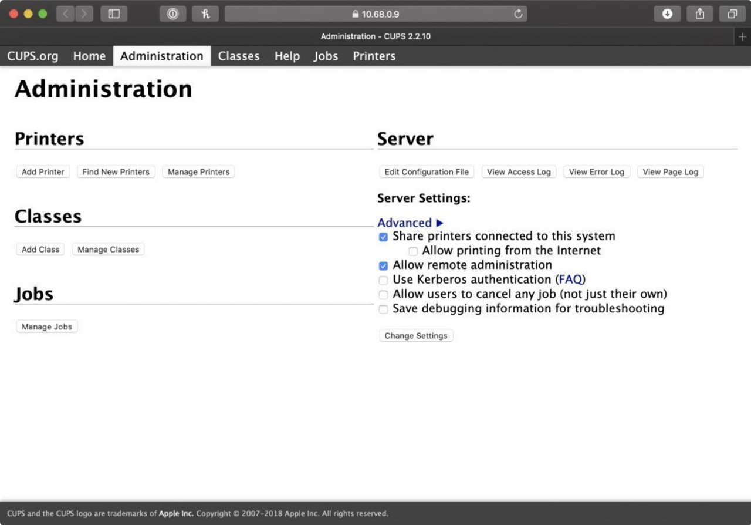Open the 1Password extension icon
Viewport: 751px width, 525px height.
[x=172, y=14]
